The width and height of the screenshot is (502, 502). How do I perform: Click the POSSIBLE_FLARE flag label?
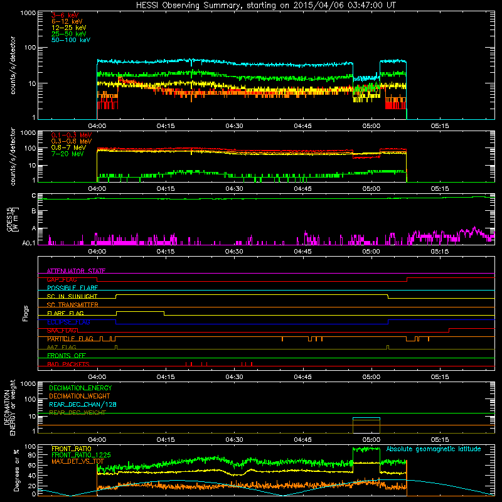pos(72,288)
